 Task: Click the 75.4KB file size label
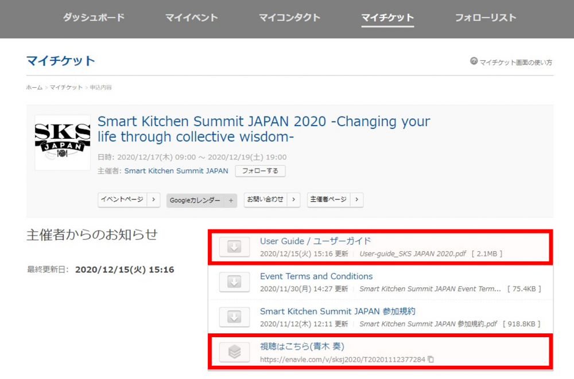524,289
